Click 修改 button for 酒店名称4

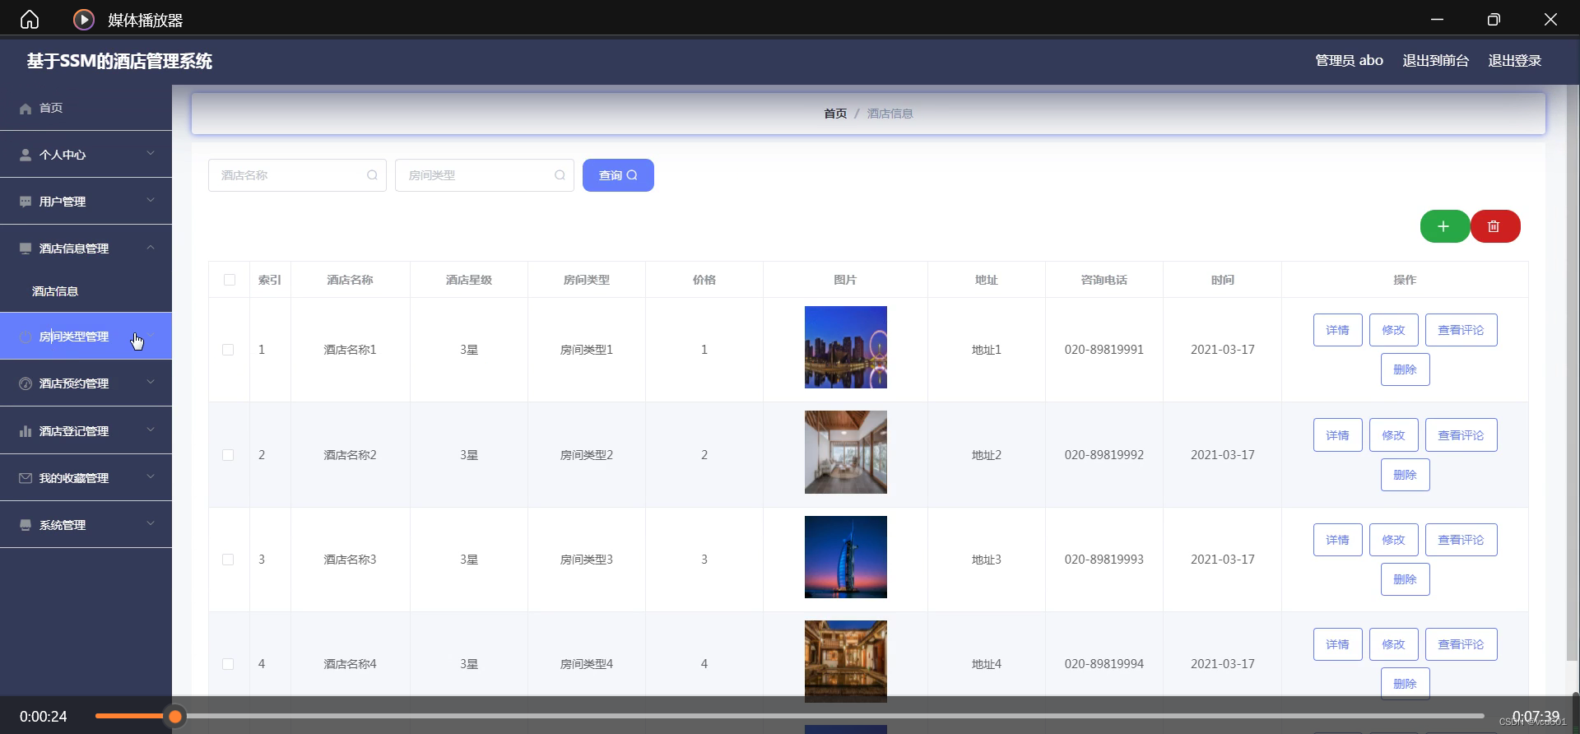(x=1394, y=644)
